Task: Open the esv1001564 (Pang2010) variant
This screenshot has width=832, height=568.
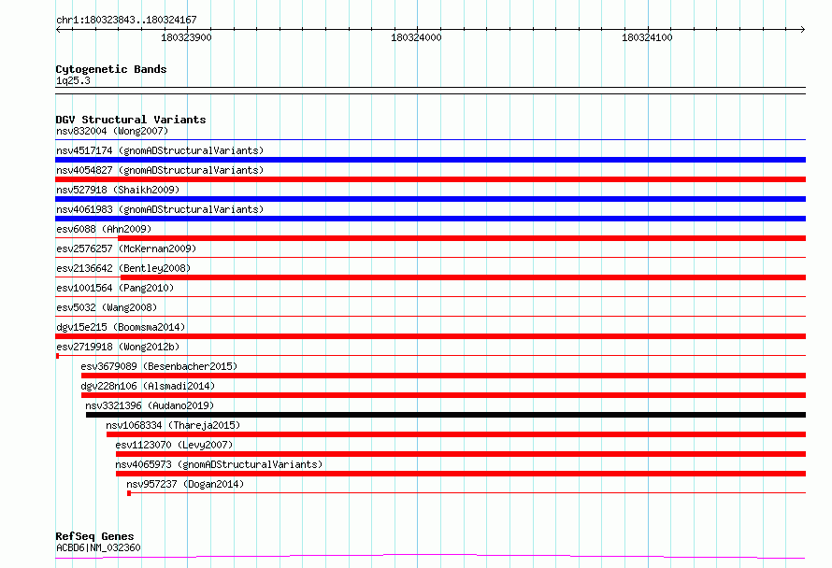Action: click(115, 288)
